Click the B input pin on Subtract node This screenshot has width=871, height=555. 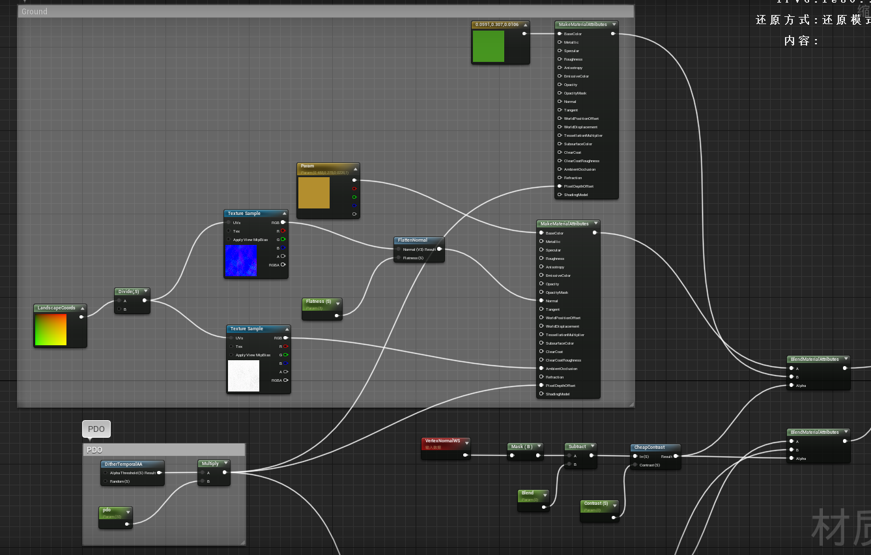pyautogui.click(x=569, y=464)
